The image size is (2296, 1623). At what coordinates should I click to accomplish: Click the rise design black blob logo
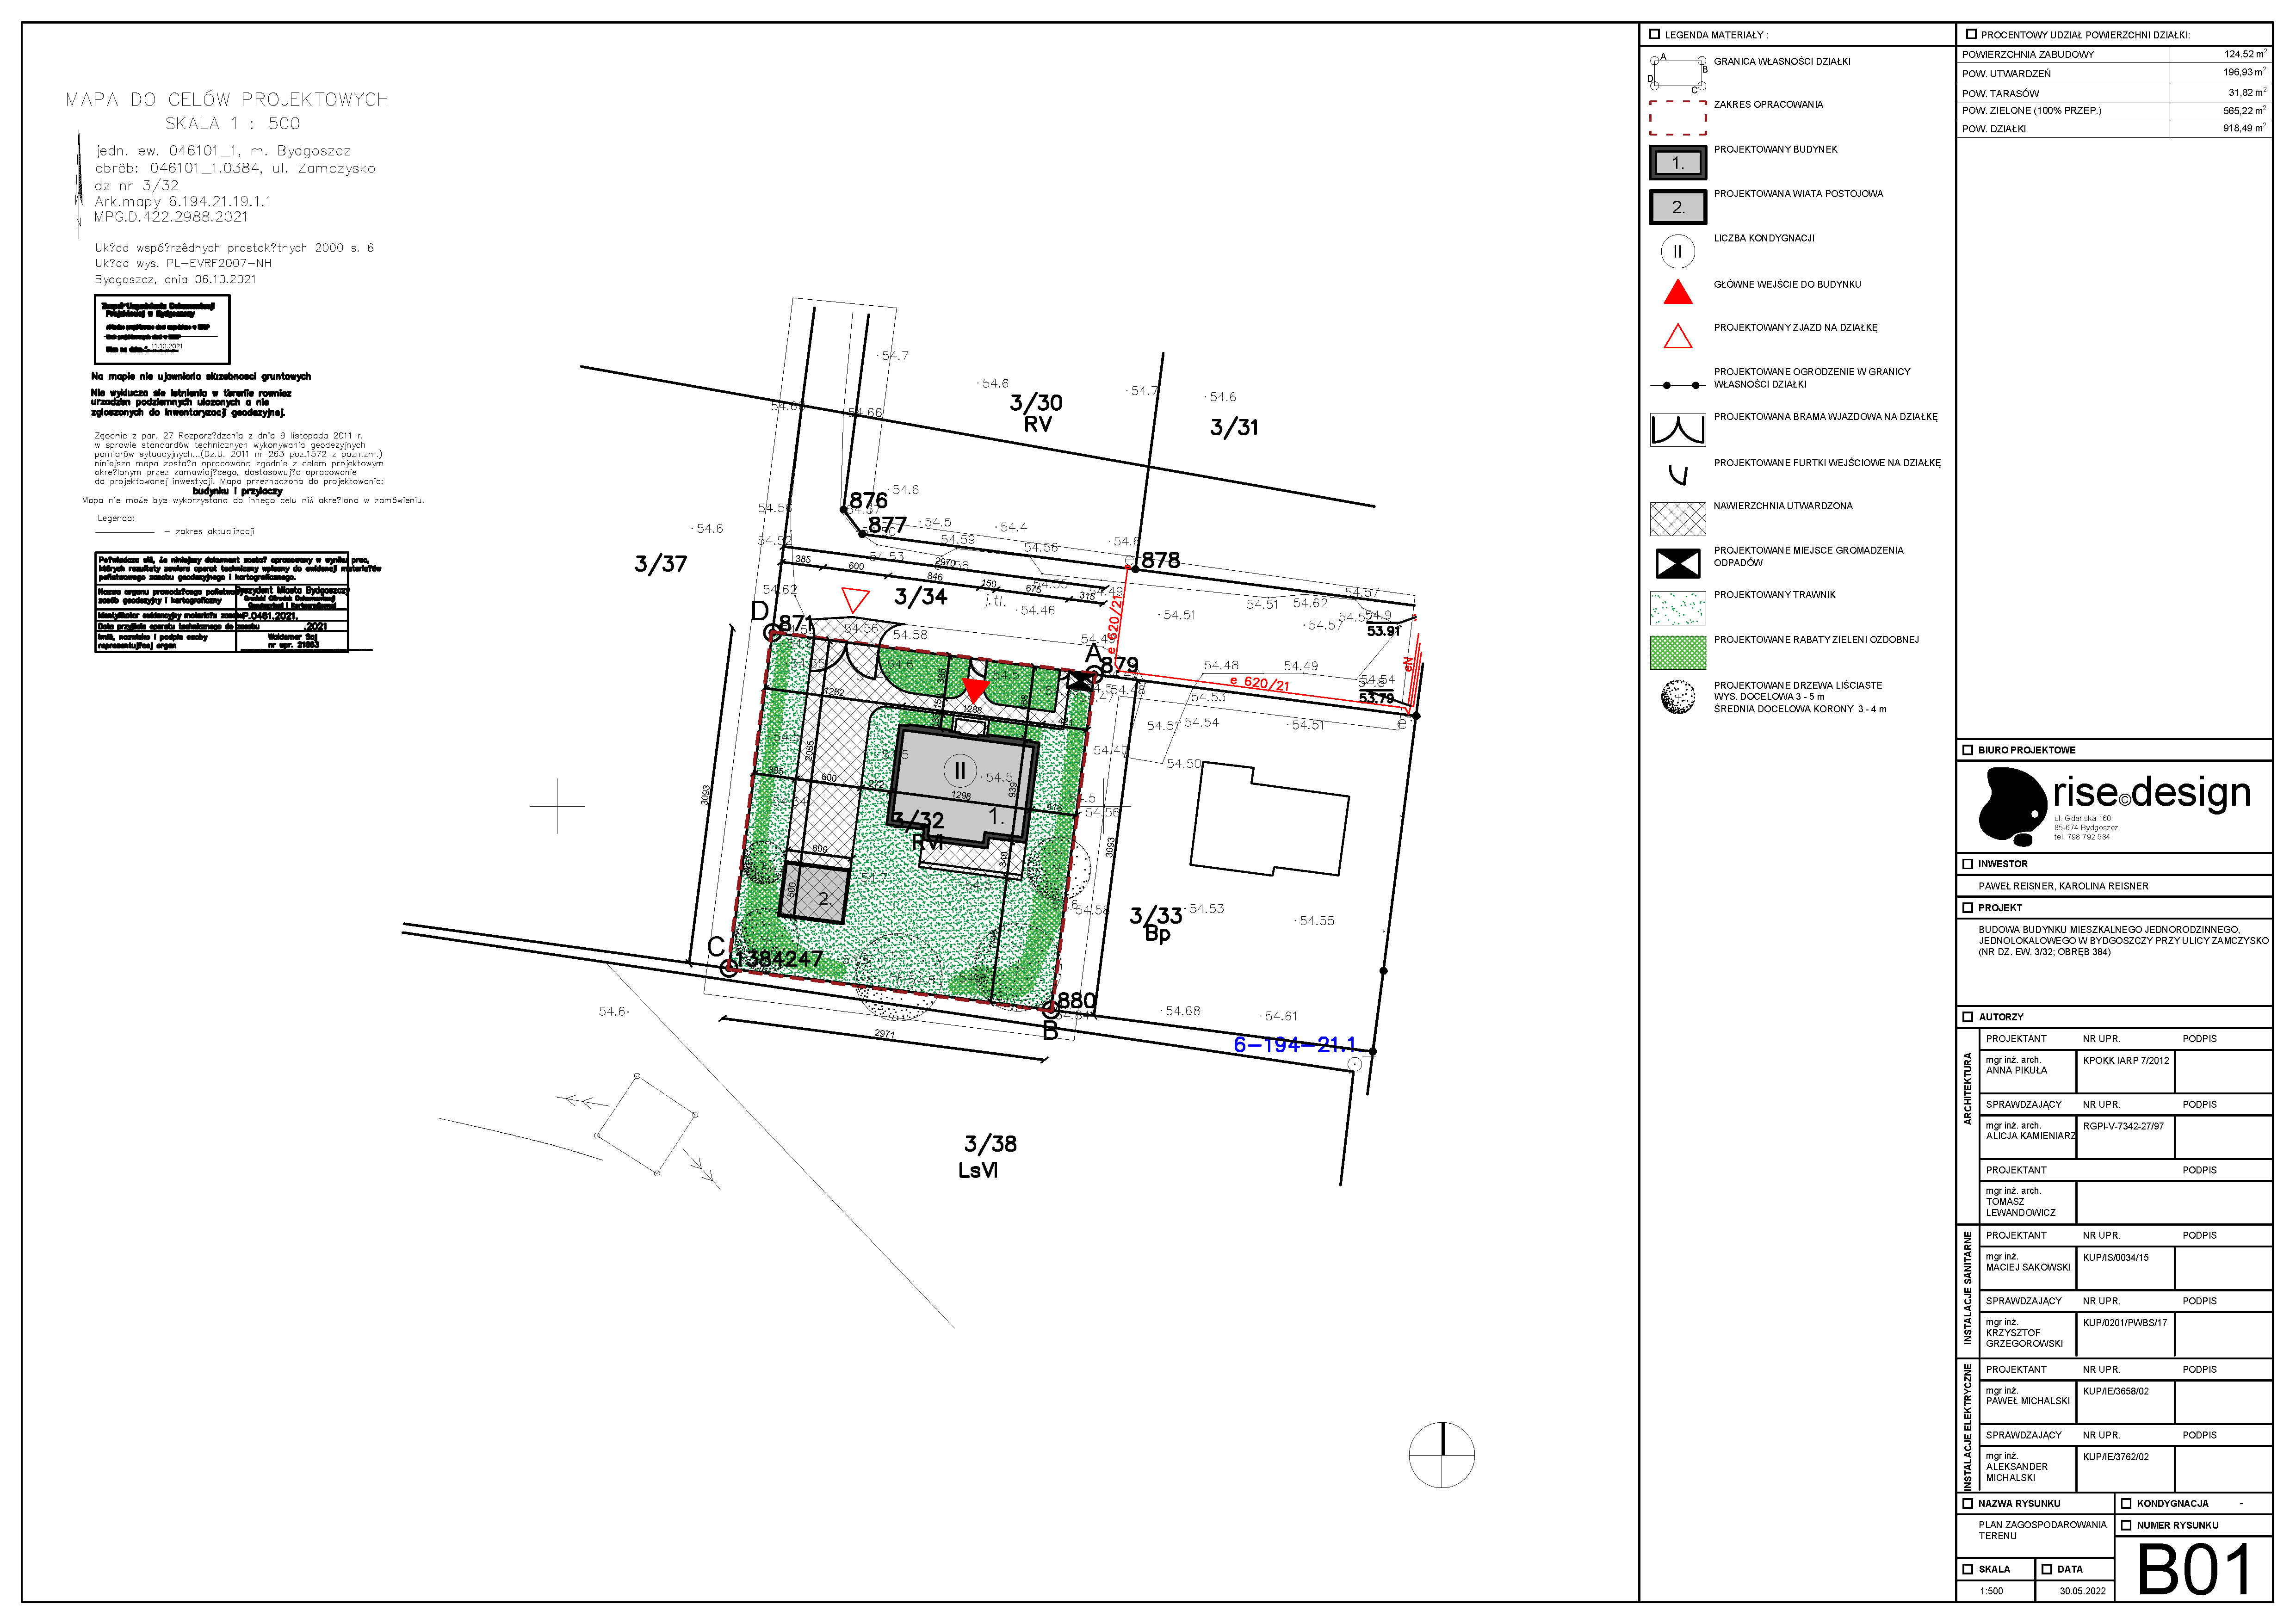[x=2012, y=807]
